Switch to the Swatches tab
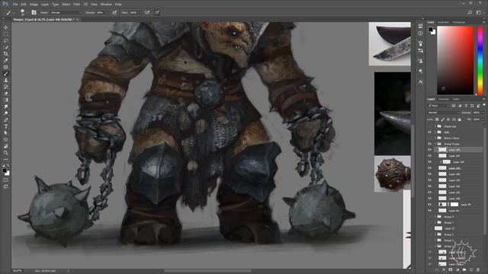 [443, 22]
